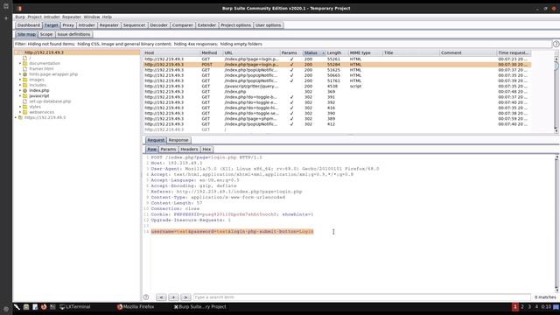
Task: Select the POST login.php request row
Action: pyautogui.click(x=337, y=65)
